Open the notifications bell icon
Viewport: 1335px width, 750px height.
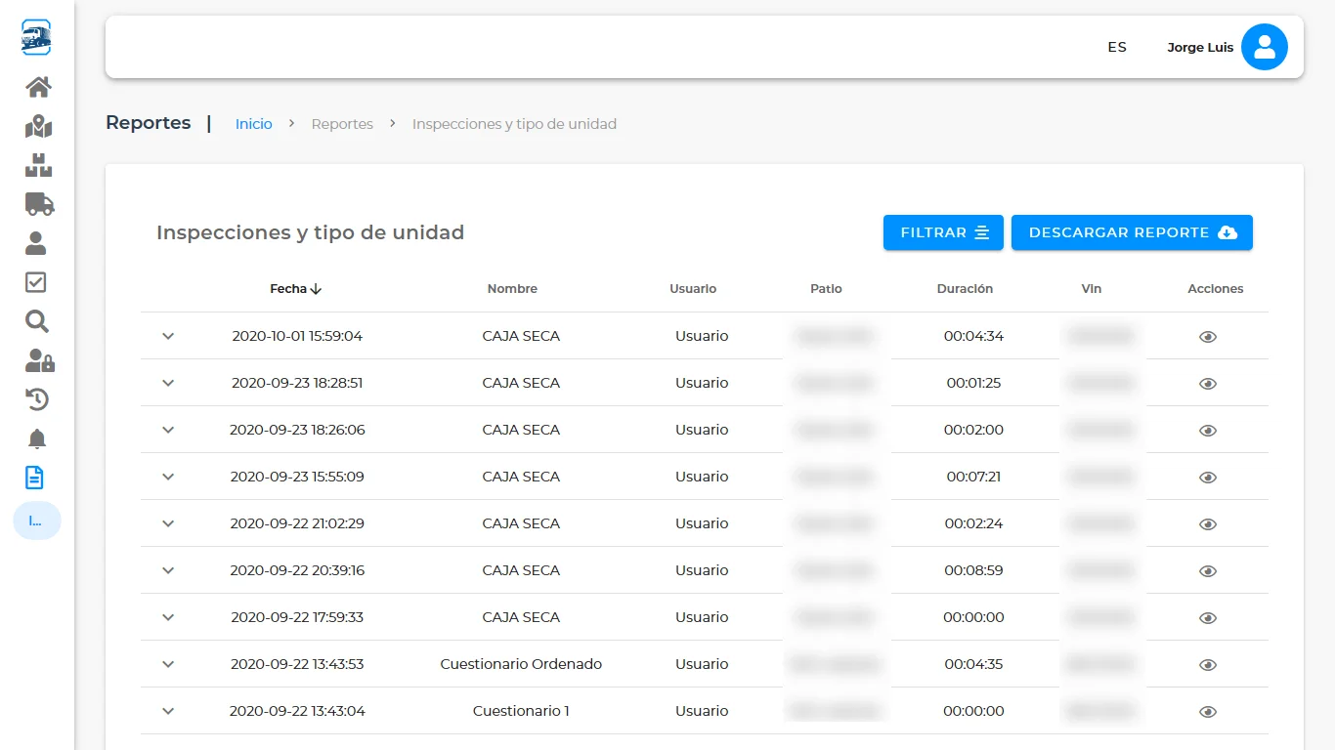click(x=36, y=438)
